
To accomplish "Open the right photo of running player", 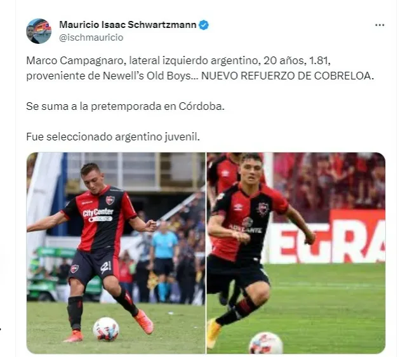I will pyautogui.click(x=296, y=253).
